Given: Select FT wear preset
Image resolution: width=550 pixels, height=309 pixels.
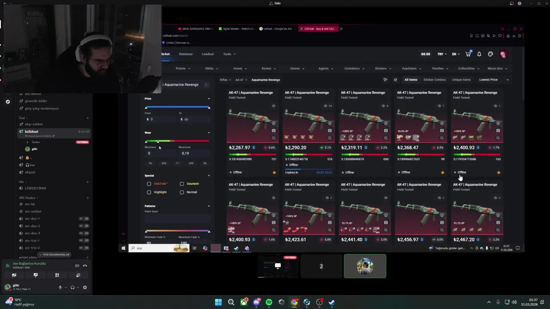Looking at the screenshot, I should (x=177, y=163).
